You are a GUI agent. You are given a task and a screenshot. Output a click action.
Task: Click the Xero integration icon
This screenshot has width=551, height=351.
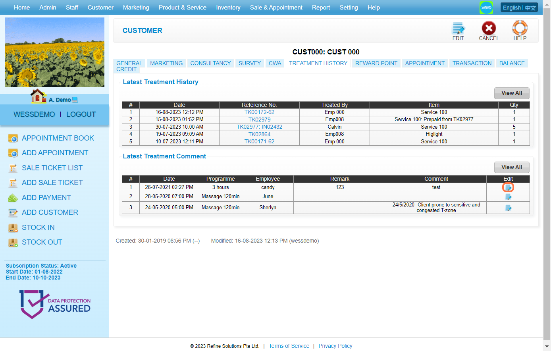(486, 8)
